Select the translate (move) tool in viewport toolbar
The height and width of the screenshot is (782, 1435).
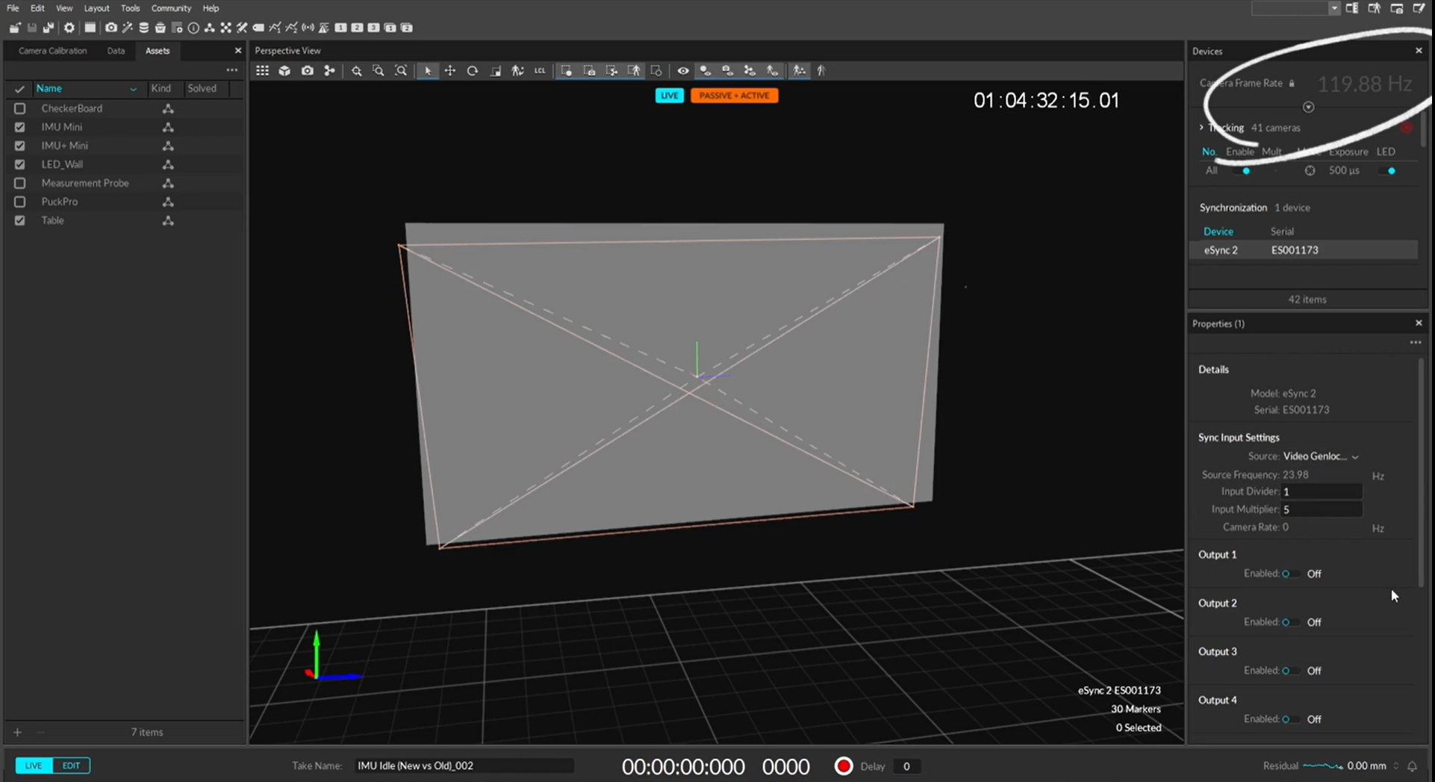(x=450, y=71)
